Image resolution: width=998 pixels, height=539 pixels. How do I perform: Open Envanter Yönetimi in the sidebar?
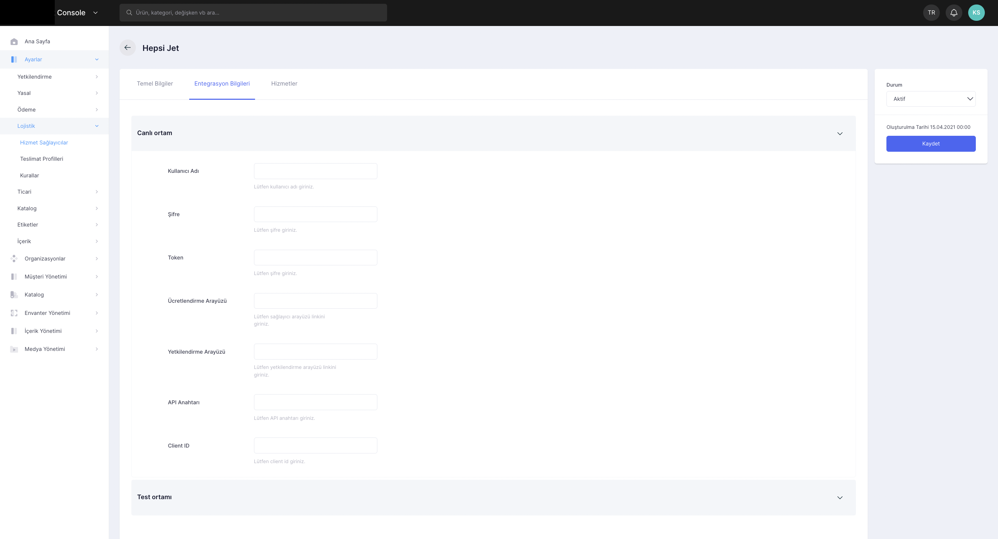pos(47,313)
